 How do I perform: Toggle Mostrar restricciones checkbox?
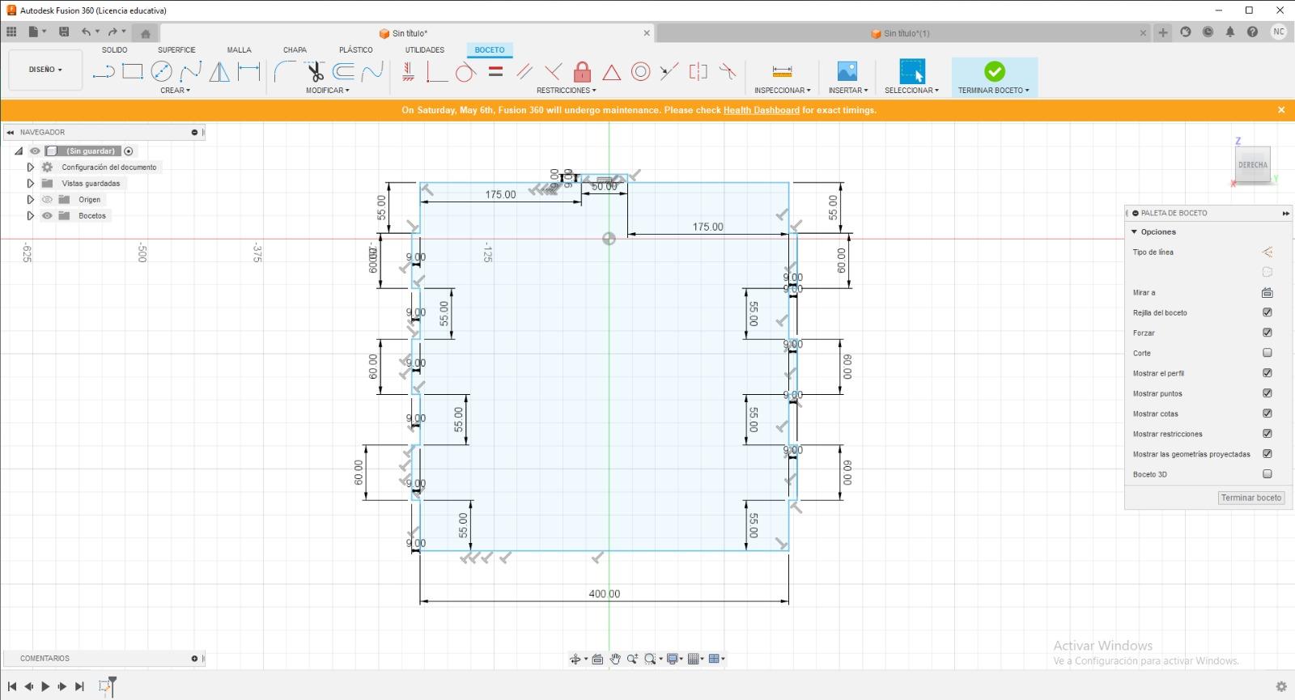point(1267,434)
